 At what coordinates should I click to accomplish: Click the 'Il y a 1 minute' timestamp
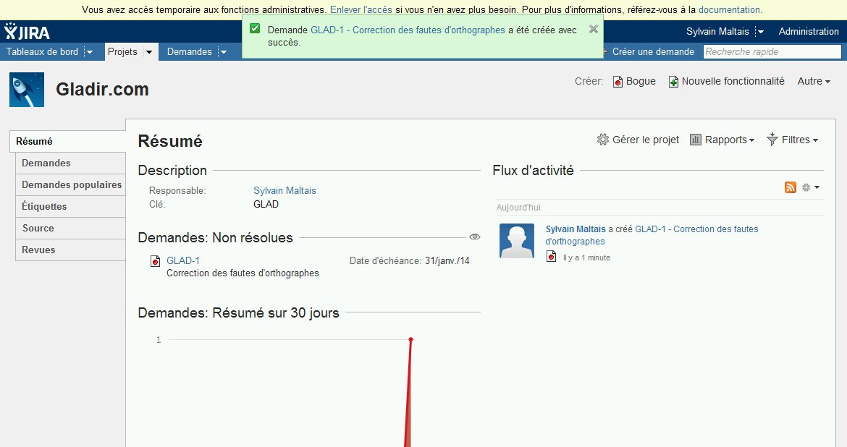[x=586, y=258]
